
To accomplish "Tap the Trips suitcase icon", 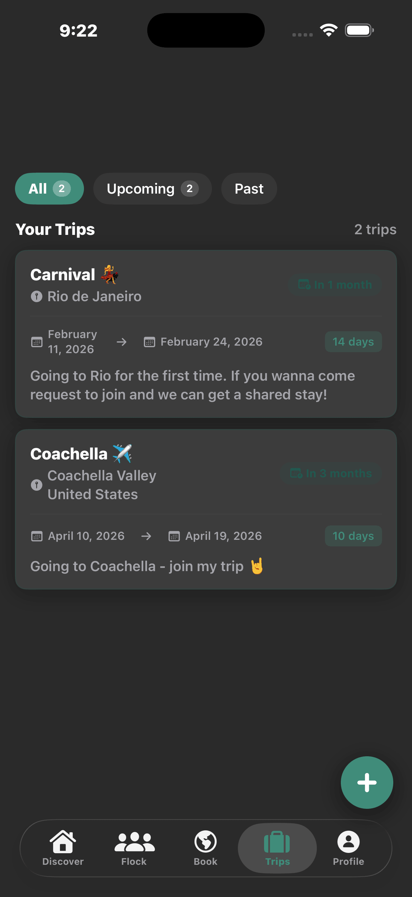I will tap(277, 841).
